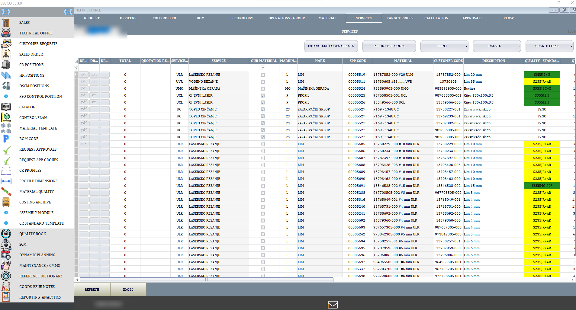576x310 pixels.
Task: Open the BOM Code module icon
Action: tap(6, 139)
